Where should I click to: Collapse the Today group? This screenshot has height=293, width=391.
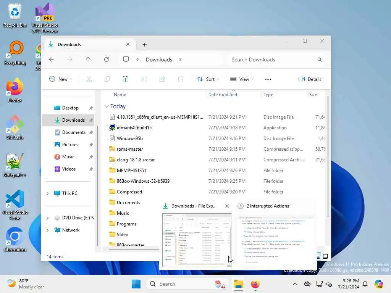click(107, 106)
